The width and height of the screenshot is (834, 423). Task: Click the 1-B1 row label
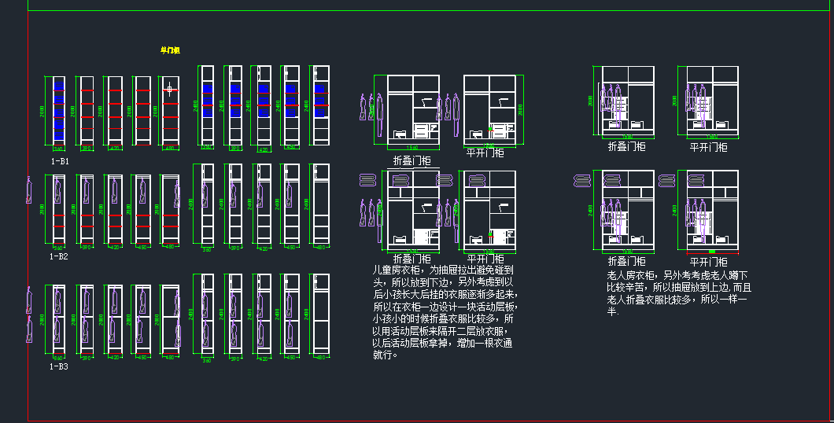(x=60, y=161)
